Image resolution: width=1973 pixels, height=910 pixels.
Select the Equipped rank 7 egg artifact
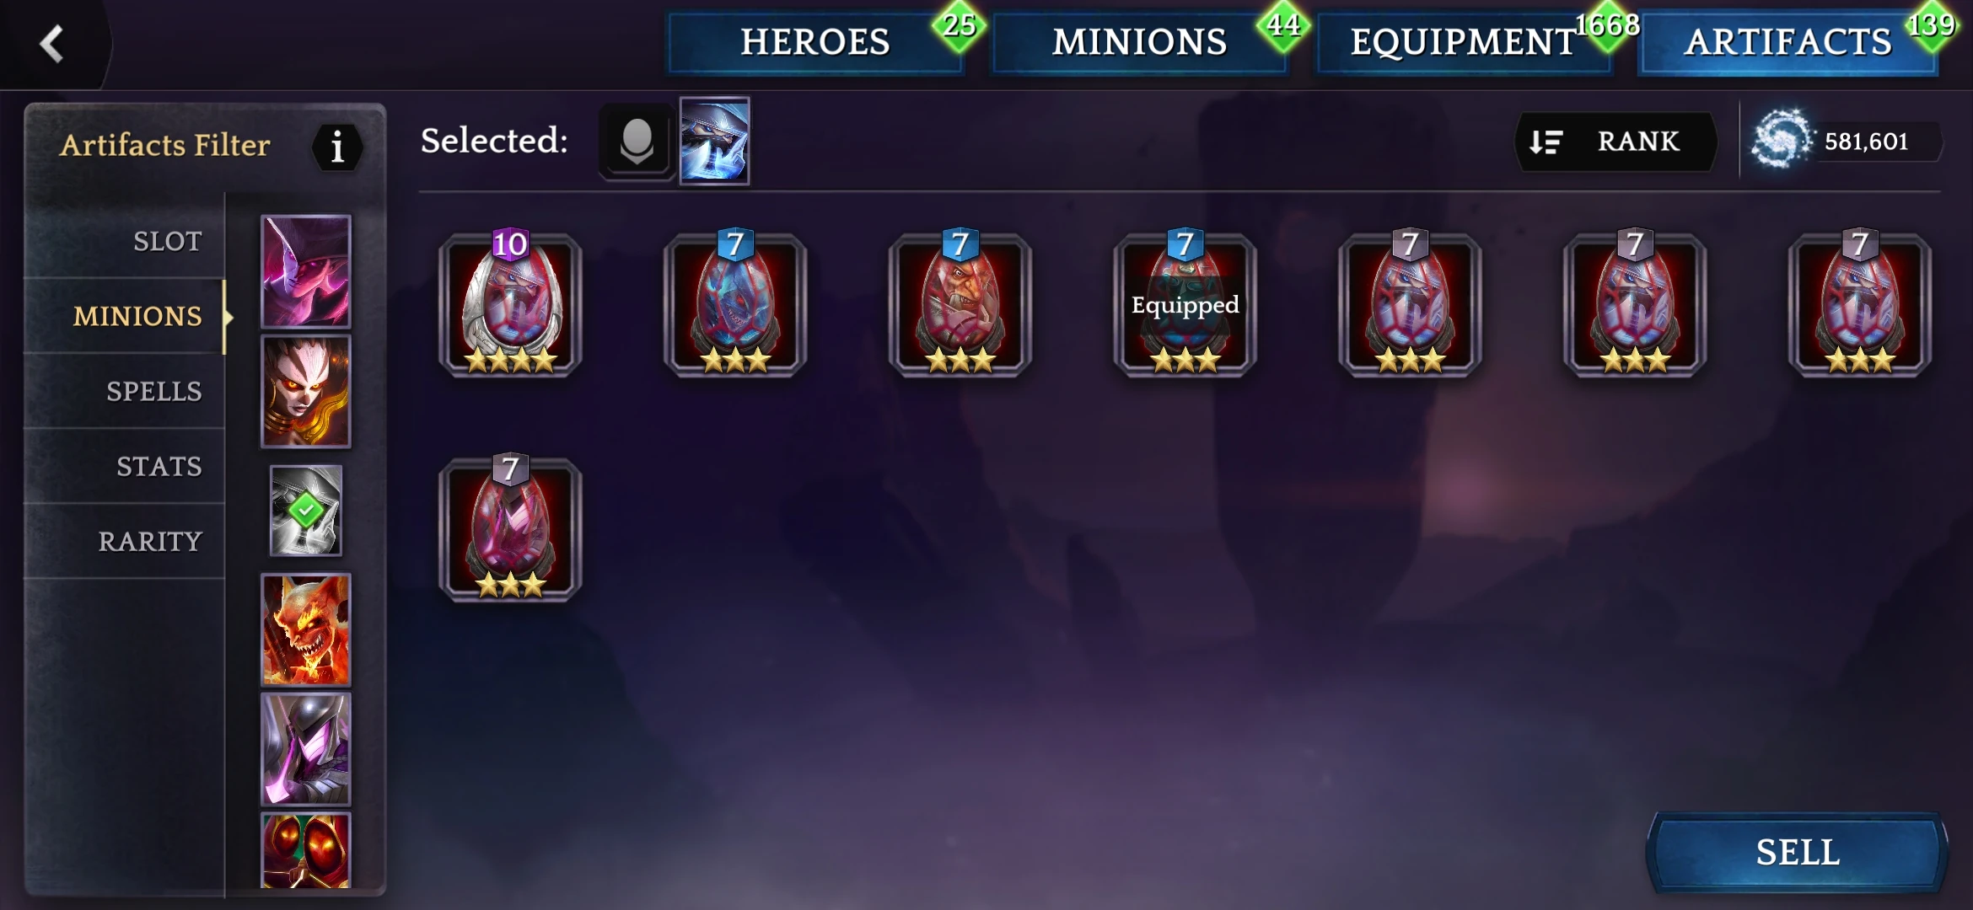tap(1185, 303)
